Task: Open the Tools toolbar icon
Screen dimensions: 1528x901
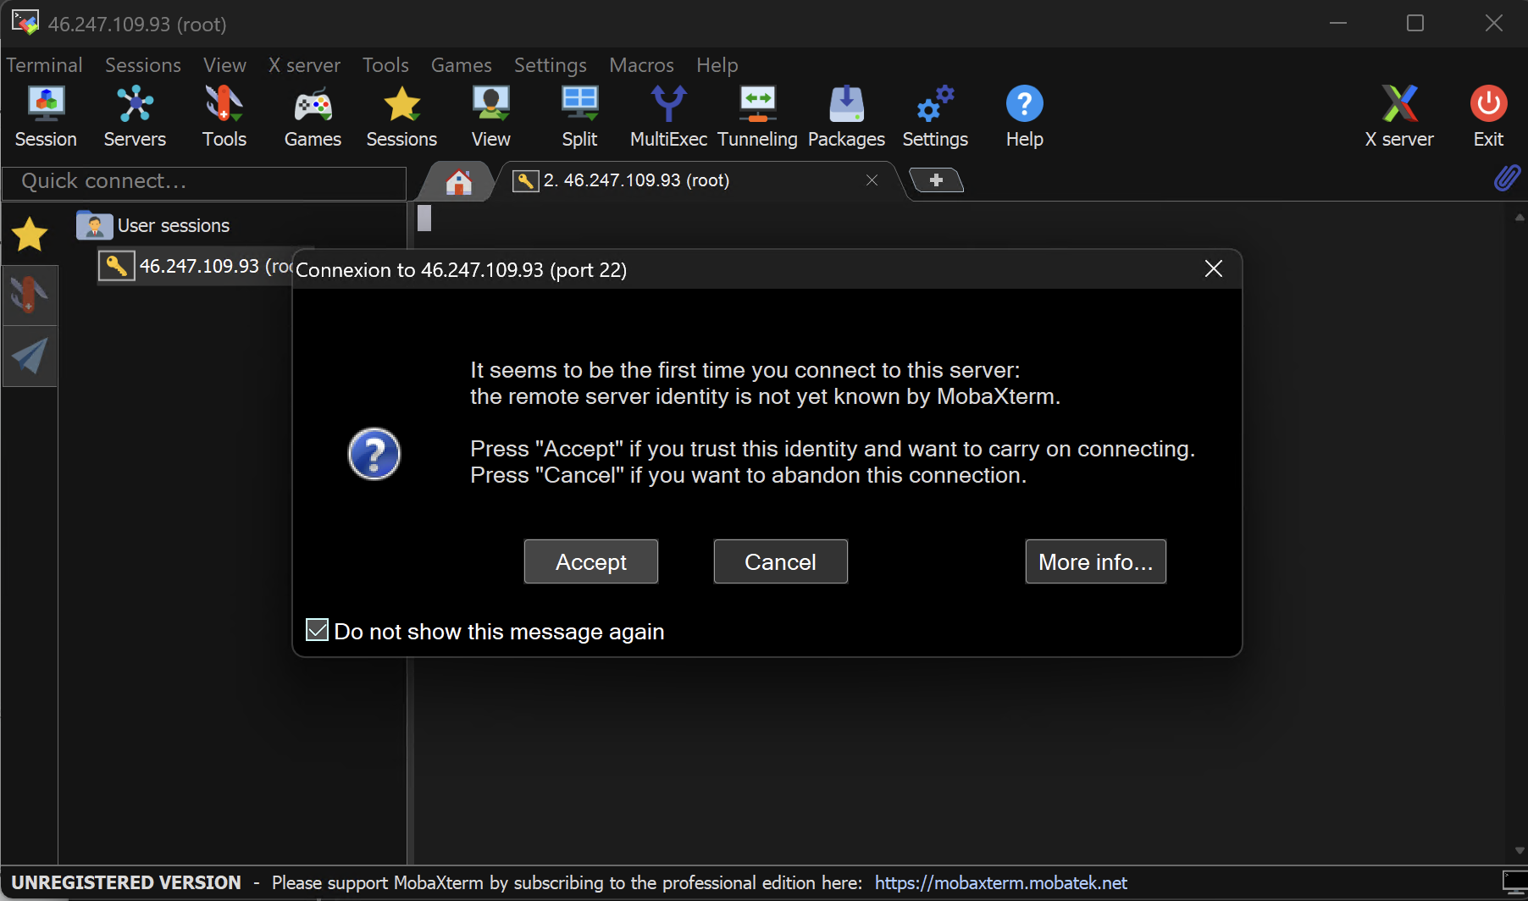Action: coord(224,117)
